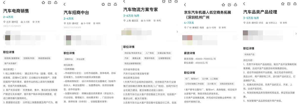Report the 汽车电商销售 job posting
Image resolution: width=298 pixels, height=104 pixels.
(x=56, y=3)
